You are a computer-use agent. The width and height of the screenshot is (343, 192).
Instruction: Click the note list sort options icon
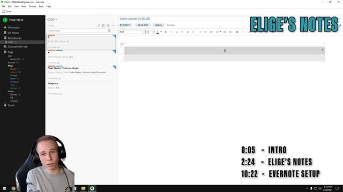pyautogui.click(x=99, y=26)
